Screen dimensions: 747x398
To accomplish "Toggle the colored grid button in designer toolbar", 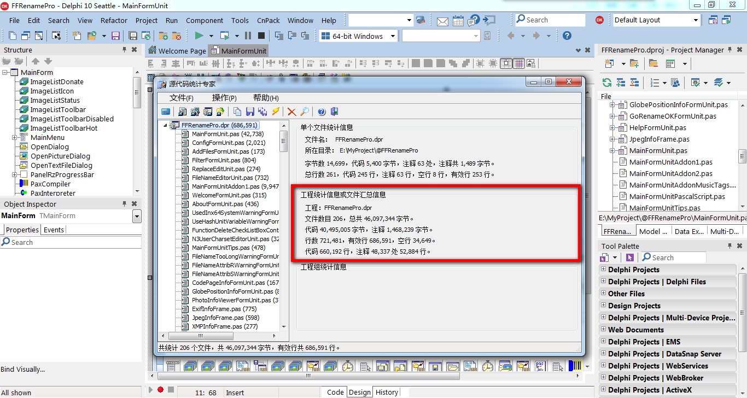I will click(x=519, y=63).
